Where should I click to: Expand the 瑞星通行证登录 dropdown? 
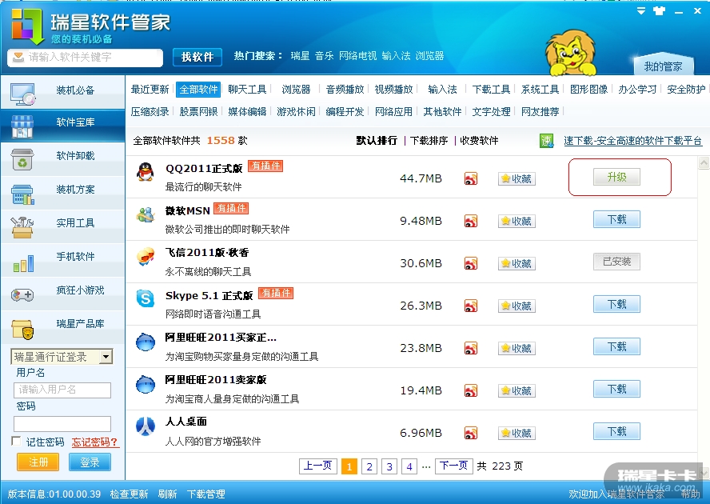(106, 357)
